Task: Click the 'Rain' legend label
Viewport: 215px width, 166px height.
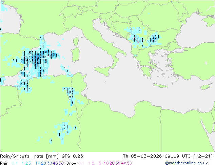Action: tap(4, 163)
